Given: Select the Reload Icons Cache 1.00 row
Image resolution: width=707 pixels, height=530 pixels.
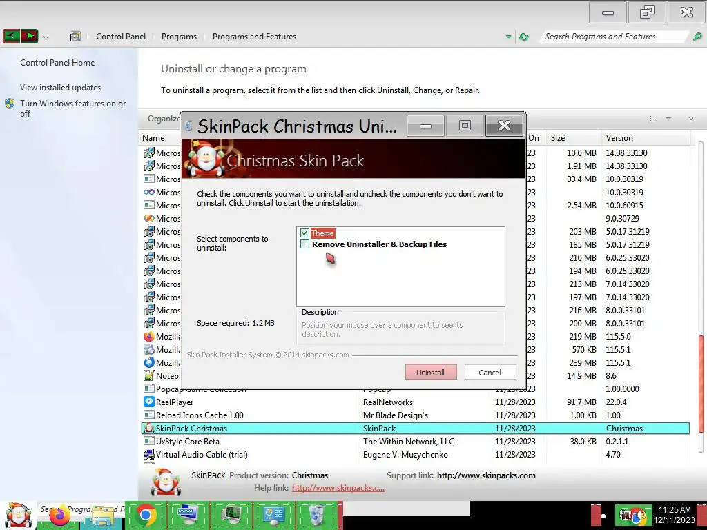Looking at the screenshot, I should (415, 415).
